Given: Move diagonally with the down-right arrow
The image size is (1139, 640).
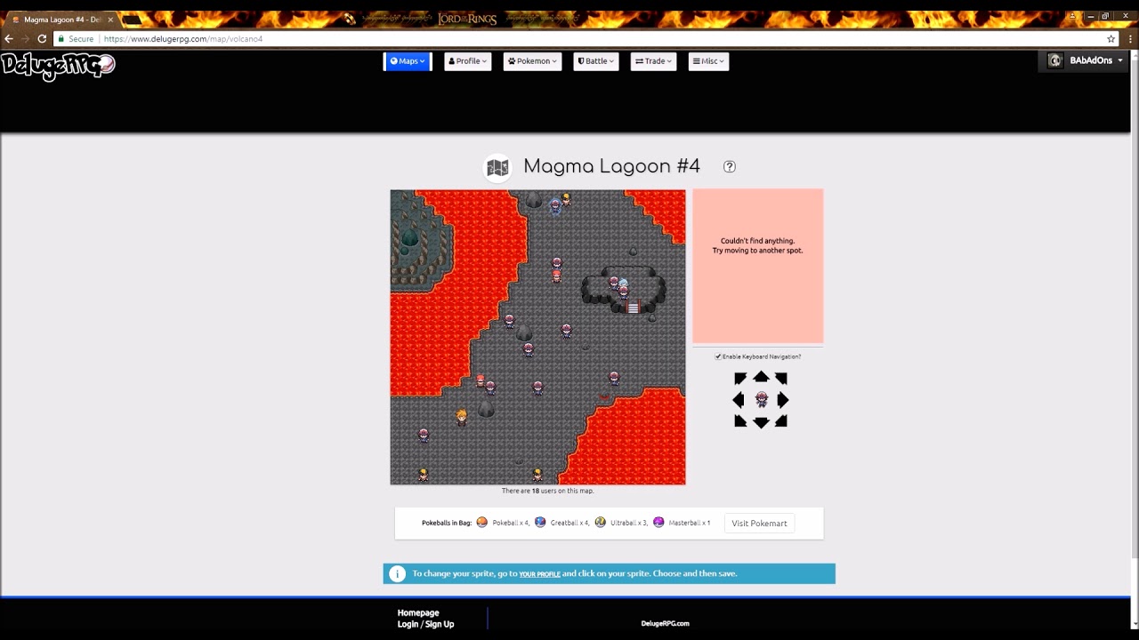Looking at the screenshot, I should tap(781, 421).
